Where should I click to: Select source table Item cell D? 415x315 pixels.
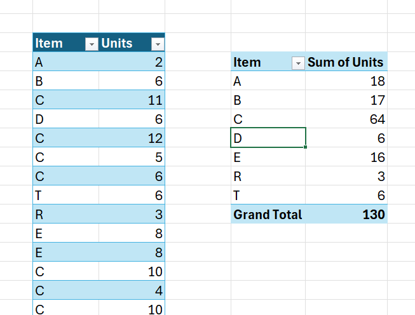click(65, 119)
